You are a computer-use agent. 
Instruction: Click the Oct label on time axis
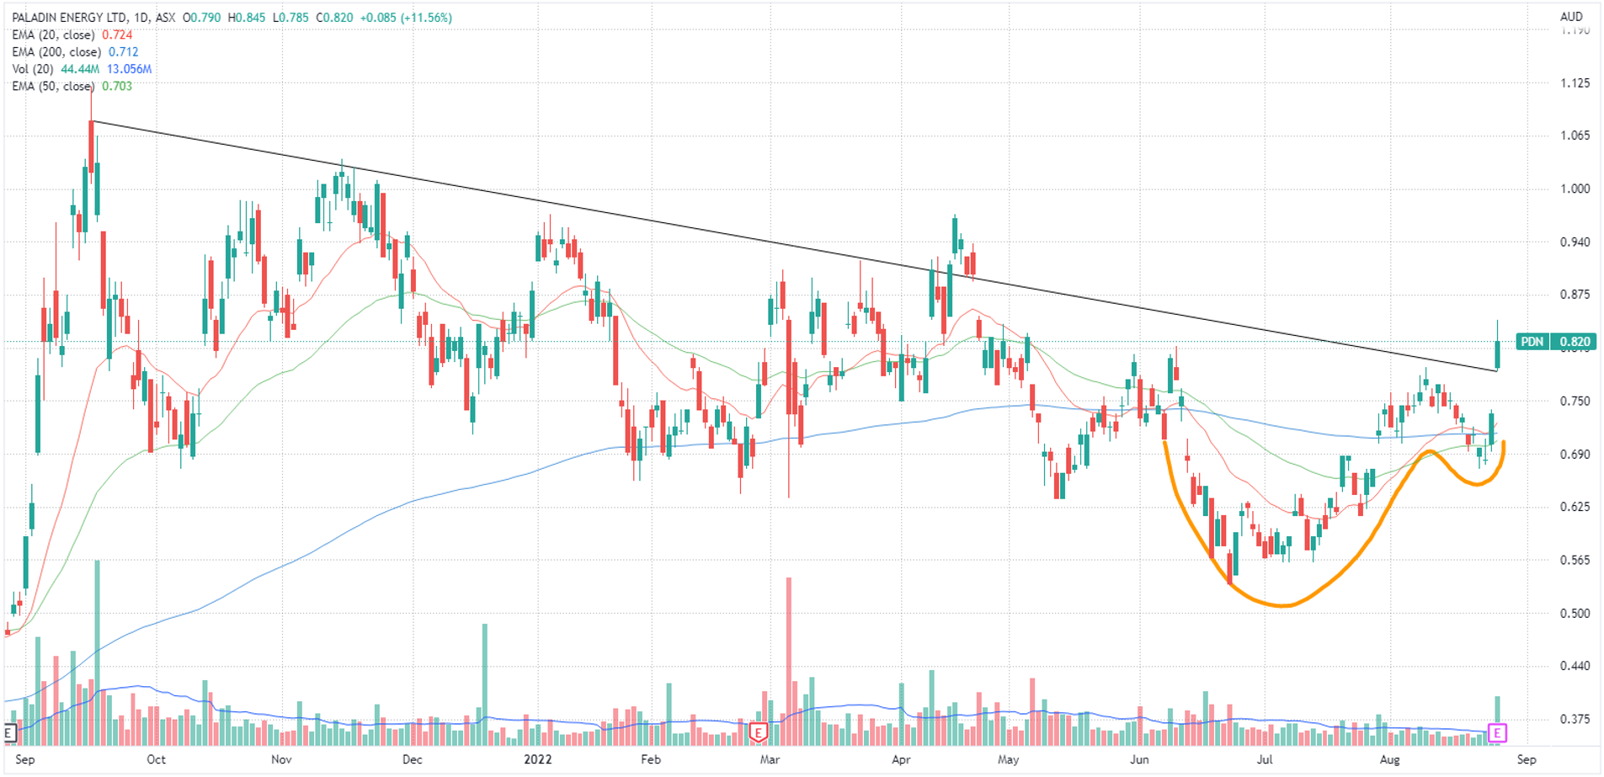point(156,759)
